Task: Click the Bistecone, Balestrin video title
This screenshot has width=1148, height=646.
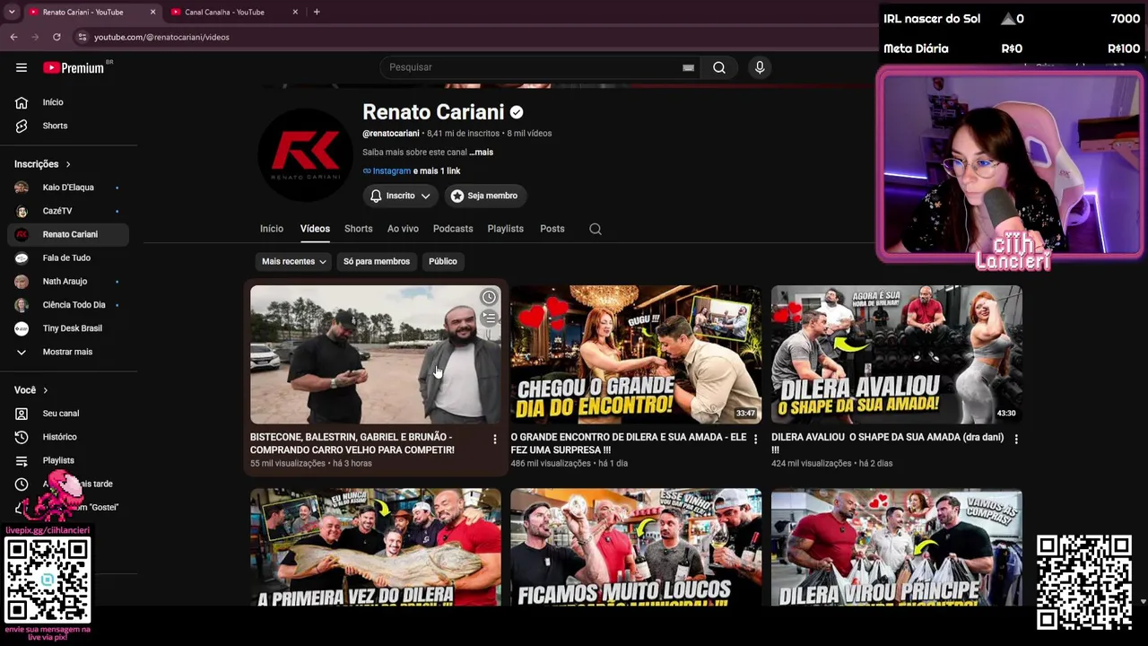Action: pos(352,443)
